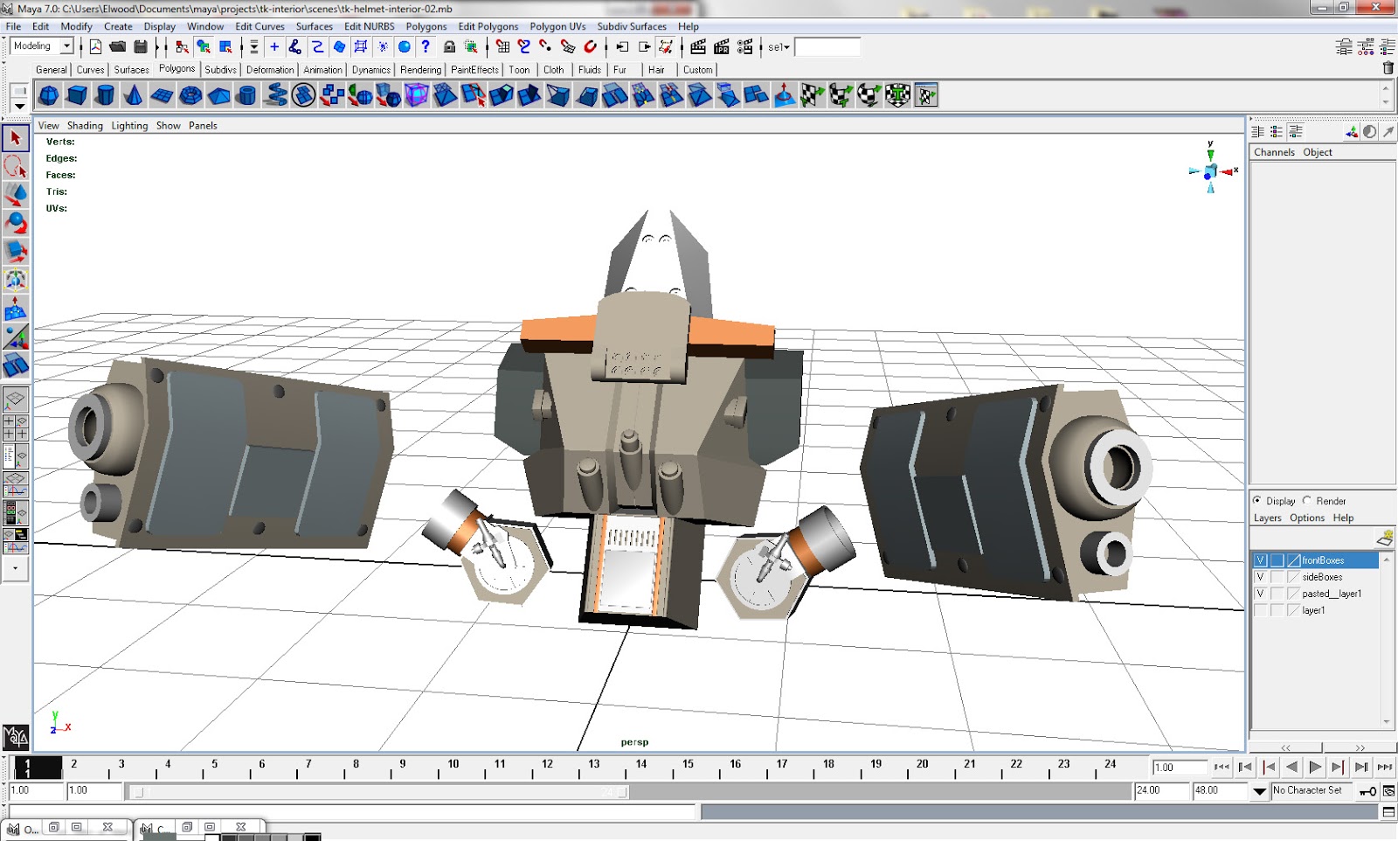
Task: Expand the toolbox layout arrow button
Action: (16, 568)
